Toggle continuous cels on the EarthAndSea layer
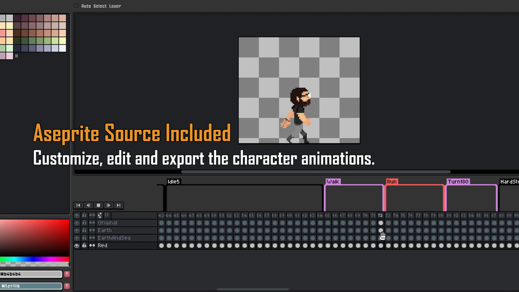 pos(92,238)
